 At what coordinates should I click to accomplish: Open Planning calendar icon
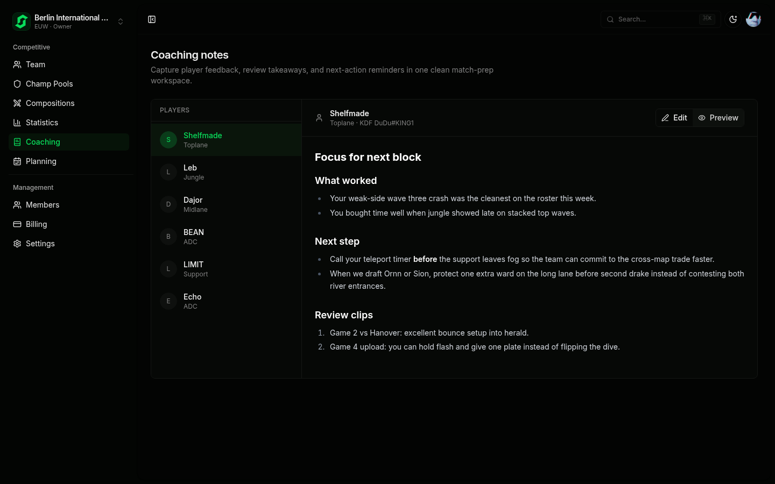[x=17, y=161]
